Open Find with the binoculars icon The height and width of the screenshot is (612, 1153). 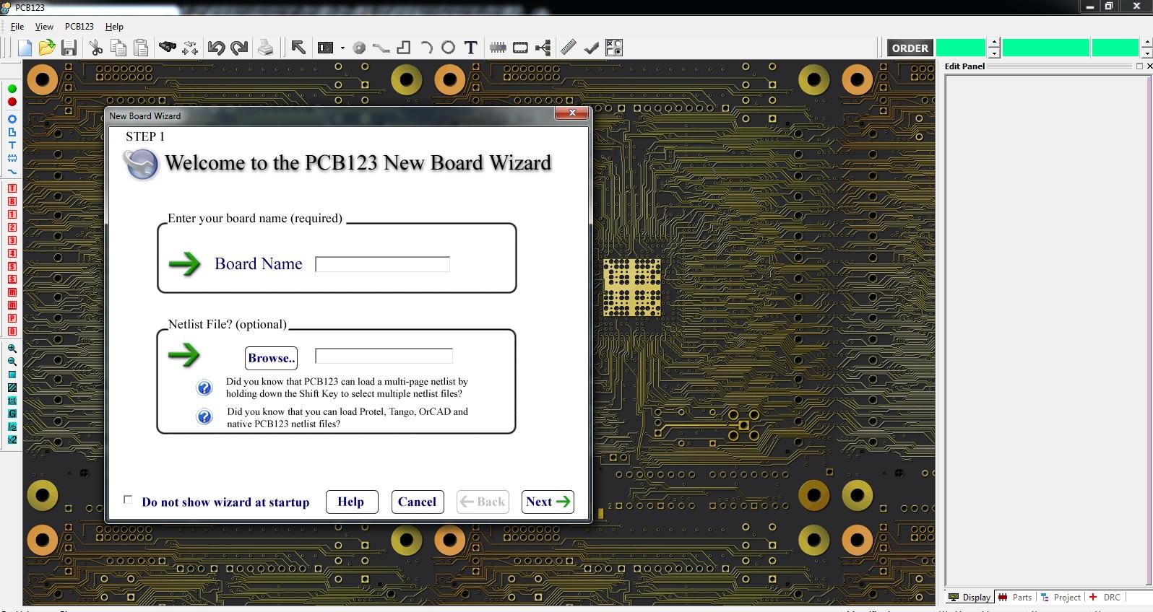[168, 48]
